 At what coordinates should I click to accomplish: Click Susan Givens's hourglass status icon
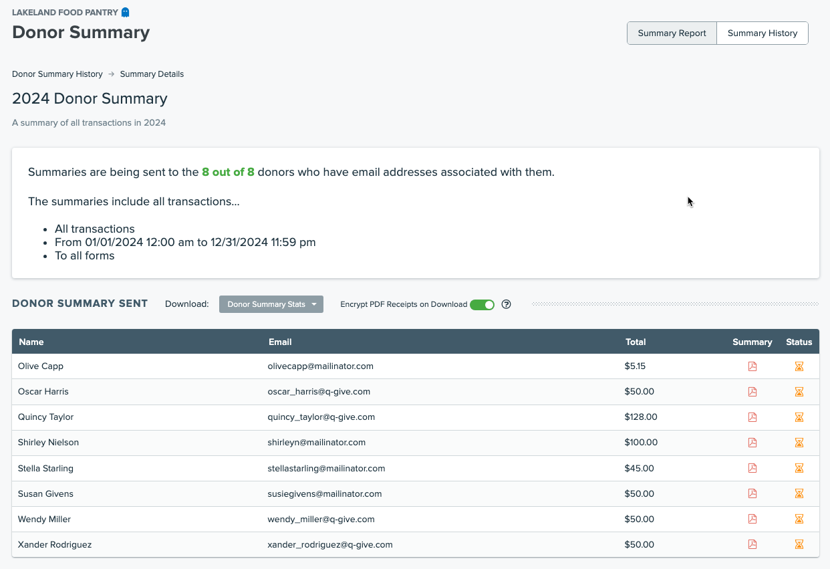pyautogui.click(x=799, y=493)
